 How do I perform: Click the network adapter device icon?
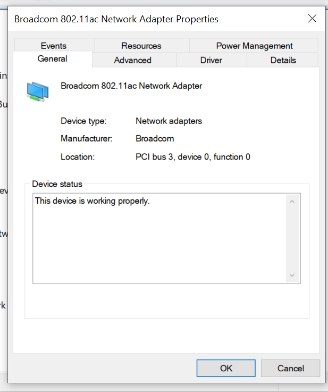pos(38,91)
